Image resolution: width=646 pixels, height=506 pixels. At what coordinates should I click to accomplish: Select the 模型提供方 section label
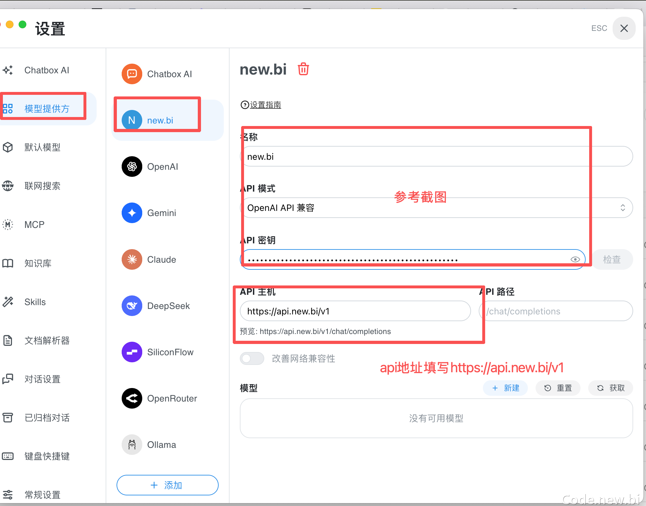point(47,109)
